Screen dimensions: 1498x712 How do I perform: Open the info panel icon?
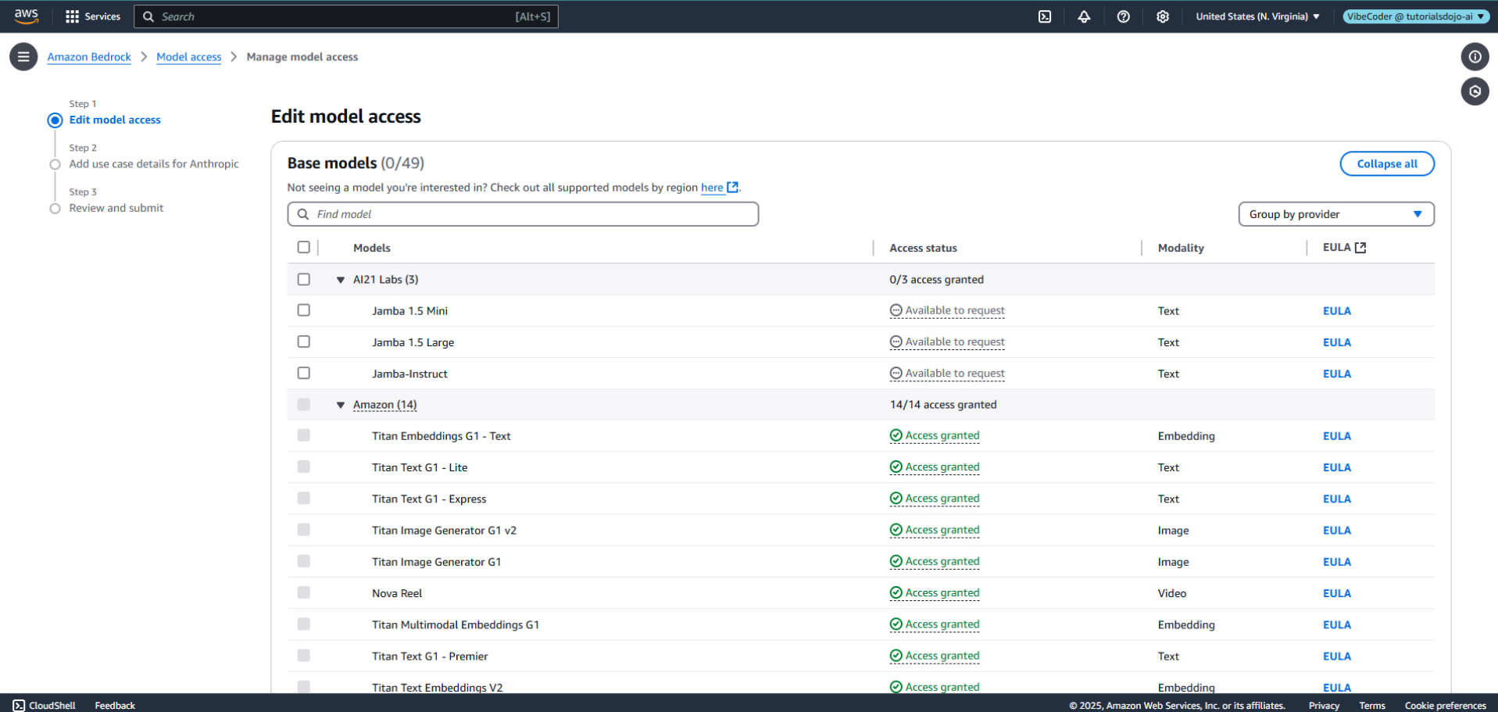pos(1475,57)
